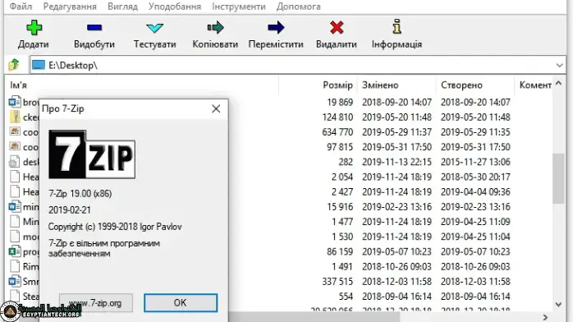Click the blank file icon beside 'Rim'
The width and height of the screenshot is (573, 322).
(x=15, y=266)
